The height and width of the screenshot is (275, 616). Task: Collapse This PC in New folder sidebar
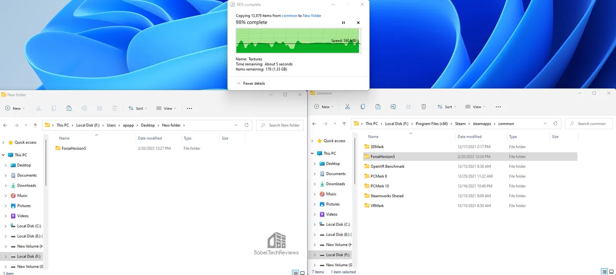point(4,155)
